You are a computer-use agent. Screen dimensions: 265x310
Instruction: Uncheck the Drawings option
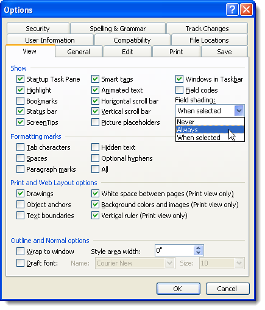(20, 194)
